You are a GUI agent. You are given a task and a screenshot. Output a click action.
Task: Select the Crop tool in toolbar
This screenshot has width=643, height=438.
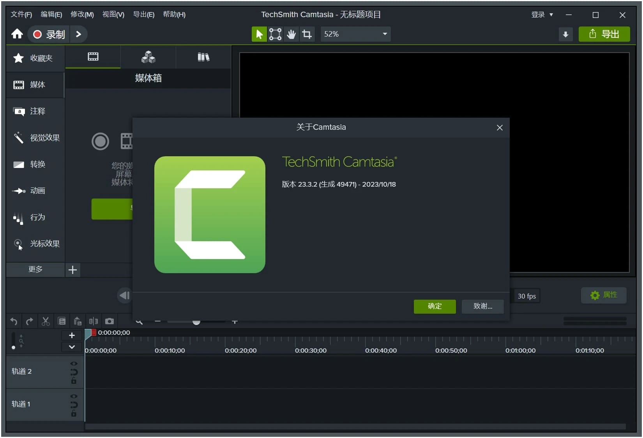tap(307, 34)
